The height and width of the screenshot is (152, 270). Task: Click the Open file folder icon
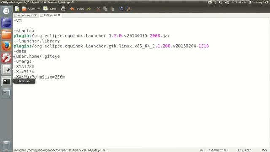tap(24, 8)
